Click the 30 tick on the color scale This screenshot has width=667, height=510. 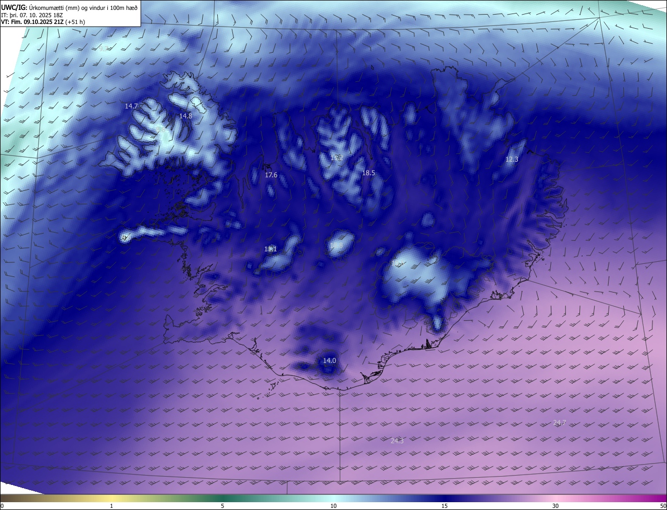(x=555, y=506)
